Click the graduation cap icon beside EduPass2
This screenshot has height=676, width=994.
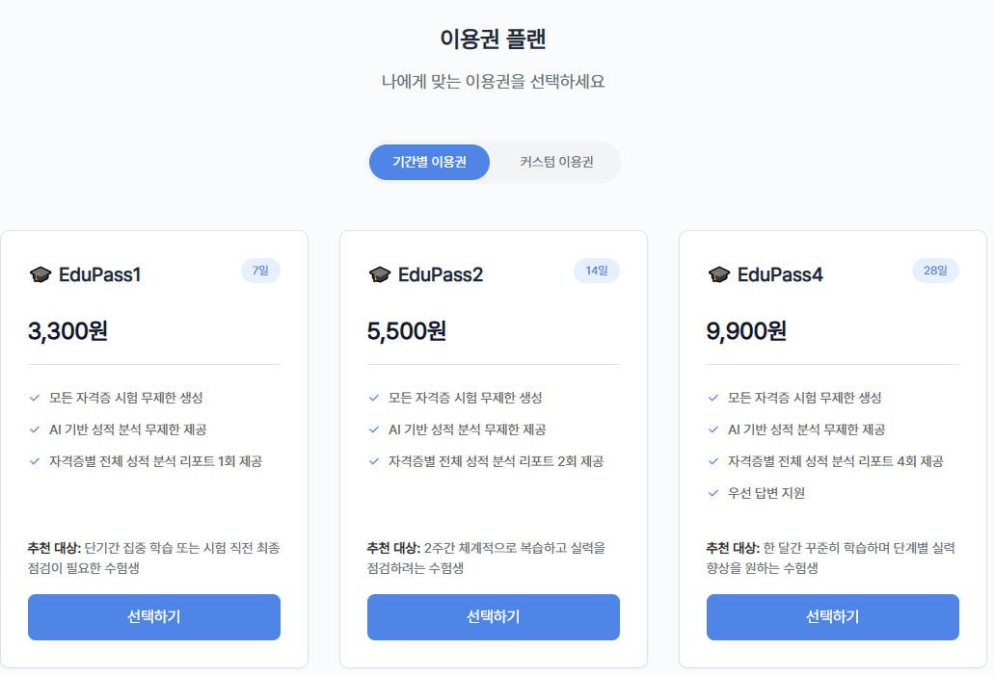click(x=379, y=275)
